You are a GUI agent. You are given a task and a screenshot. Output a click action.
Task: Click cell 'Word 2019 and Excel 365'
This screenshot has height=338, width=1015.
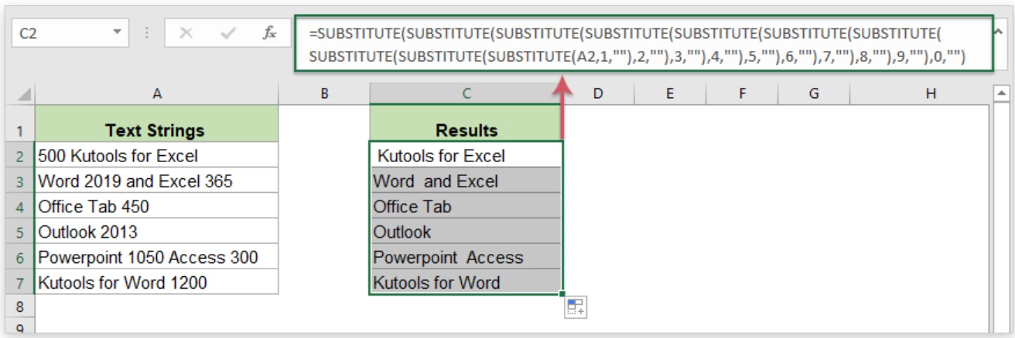pos(157,181)
